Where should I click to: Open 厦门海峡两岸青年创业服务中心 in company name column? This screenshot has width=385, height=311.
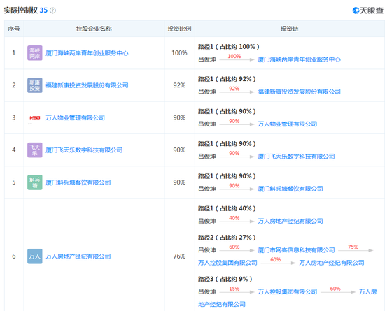coord(87,53)
